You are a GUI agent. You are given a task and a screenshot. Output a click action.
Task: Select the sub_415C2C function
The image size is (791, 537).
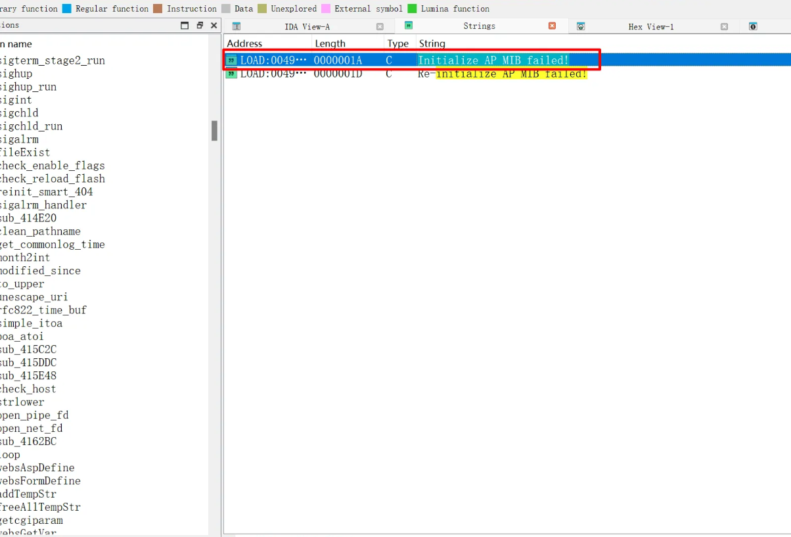point(28,350)
